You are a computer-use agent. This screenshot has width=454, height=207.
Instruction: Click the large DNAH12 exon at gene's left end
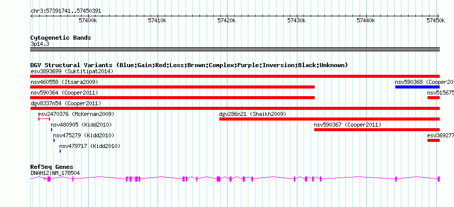[x=49, y=179]
